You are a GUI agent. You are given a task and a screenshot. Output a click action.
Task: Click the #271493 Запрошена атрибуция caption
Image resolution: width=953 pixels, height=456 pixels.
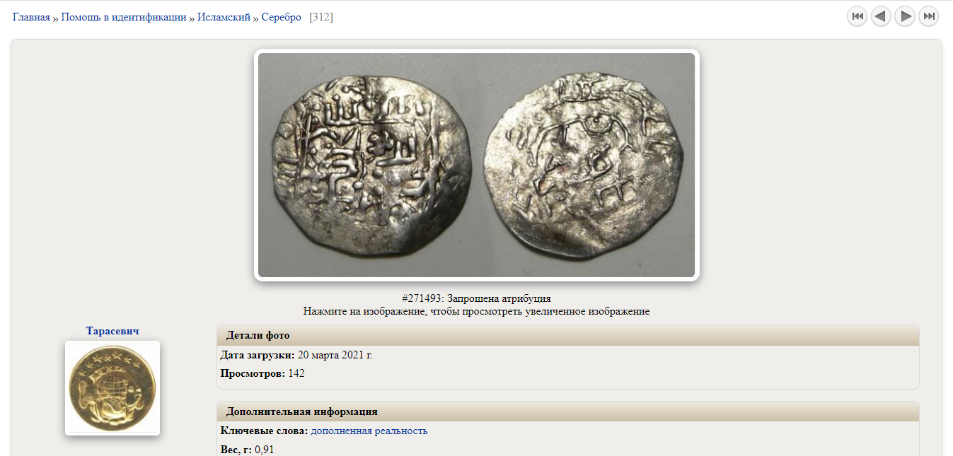476,298
